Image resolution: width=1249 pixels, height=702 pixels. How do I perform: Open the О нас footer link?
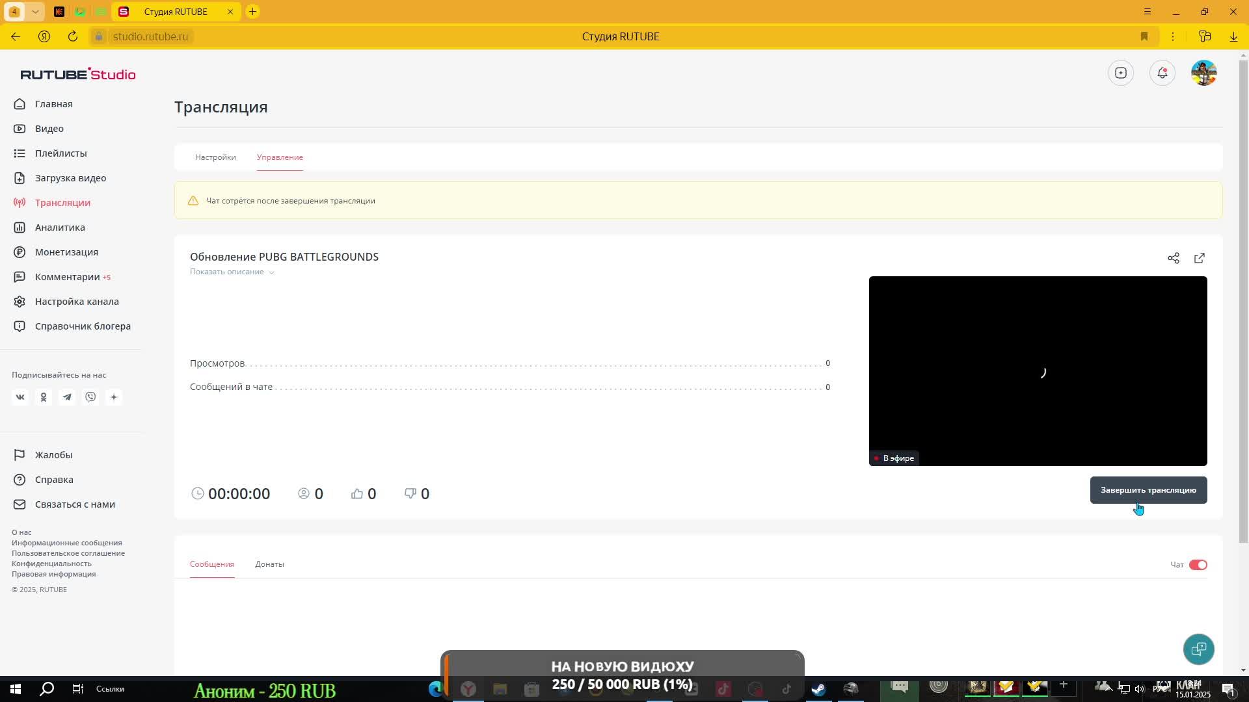click(21, 532)
